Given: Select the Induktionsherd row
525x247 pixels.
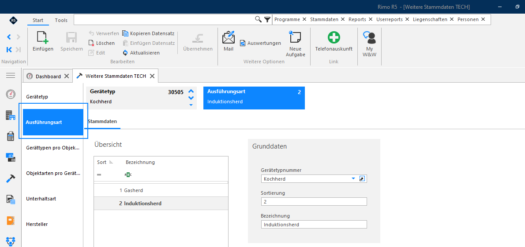Looking at the screenshot, I should (x=161, y=203).
